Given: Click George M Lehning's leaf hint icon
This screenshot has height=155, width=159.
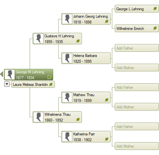Looking at the screenshot, I should (49, 77).
